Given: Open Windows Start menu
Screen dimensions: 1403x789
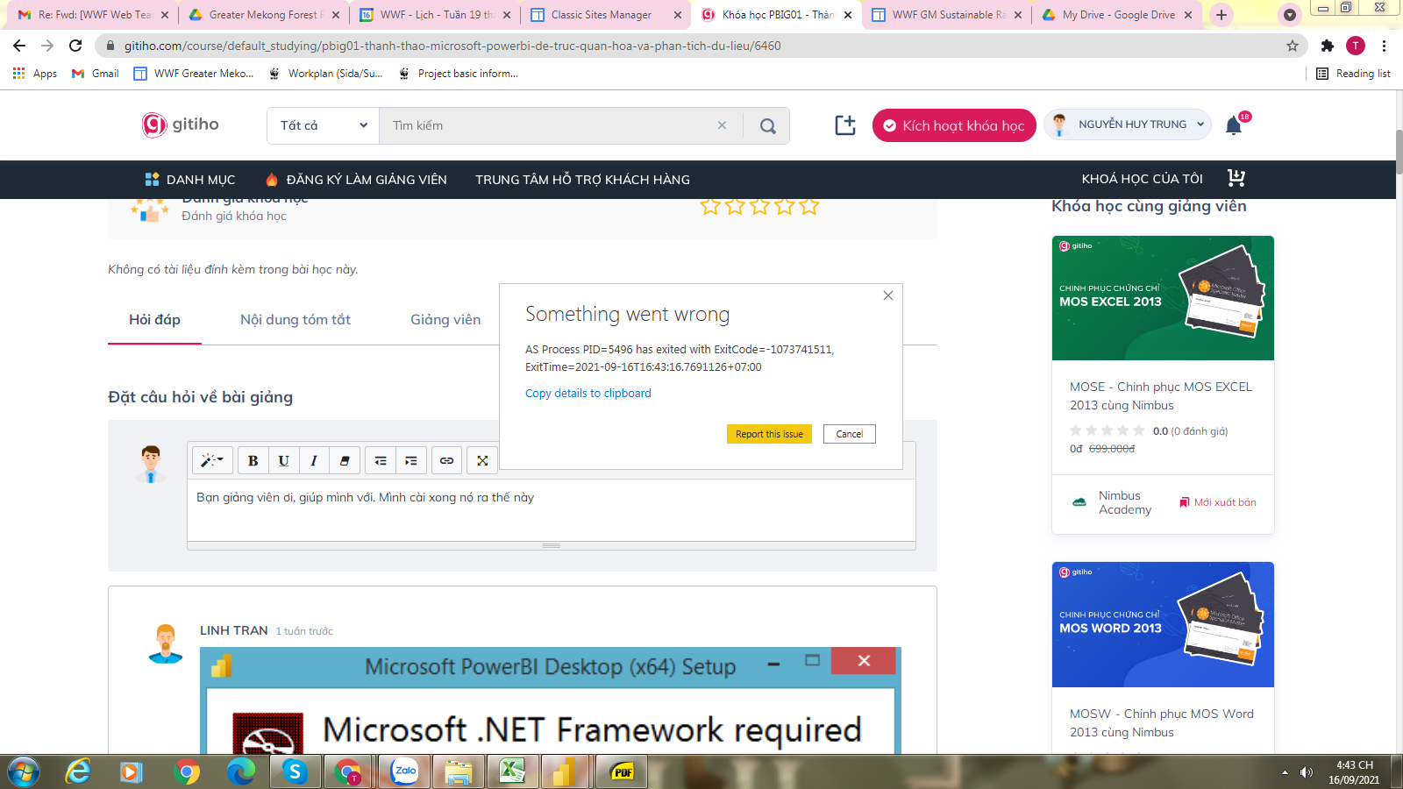Looking at the screenshot, I should click(24, 771).
